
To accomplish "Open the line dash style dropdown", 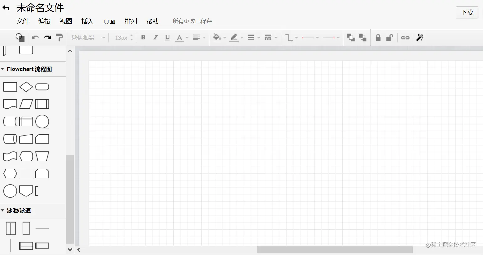I will tap(271, 38).
